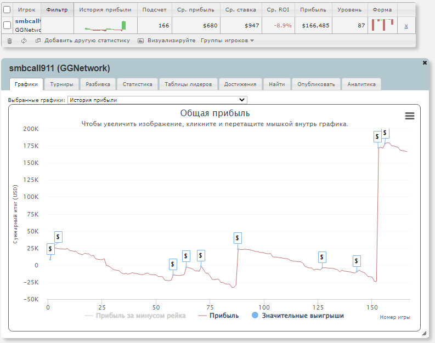Viewport: 435px width, 343px height.
Task: Sort by the Ср. ставка column
Action: tap(241, 10)
